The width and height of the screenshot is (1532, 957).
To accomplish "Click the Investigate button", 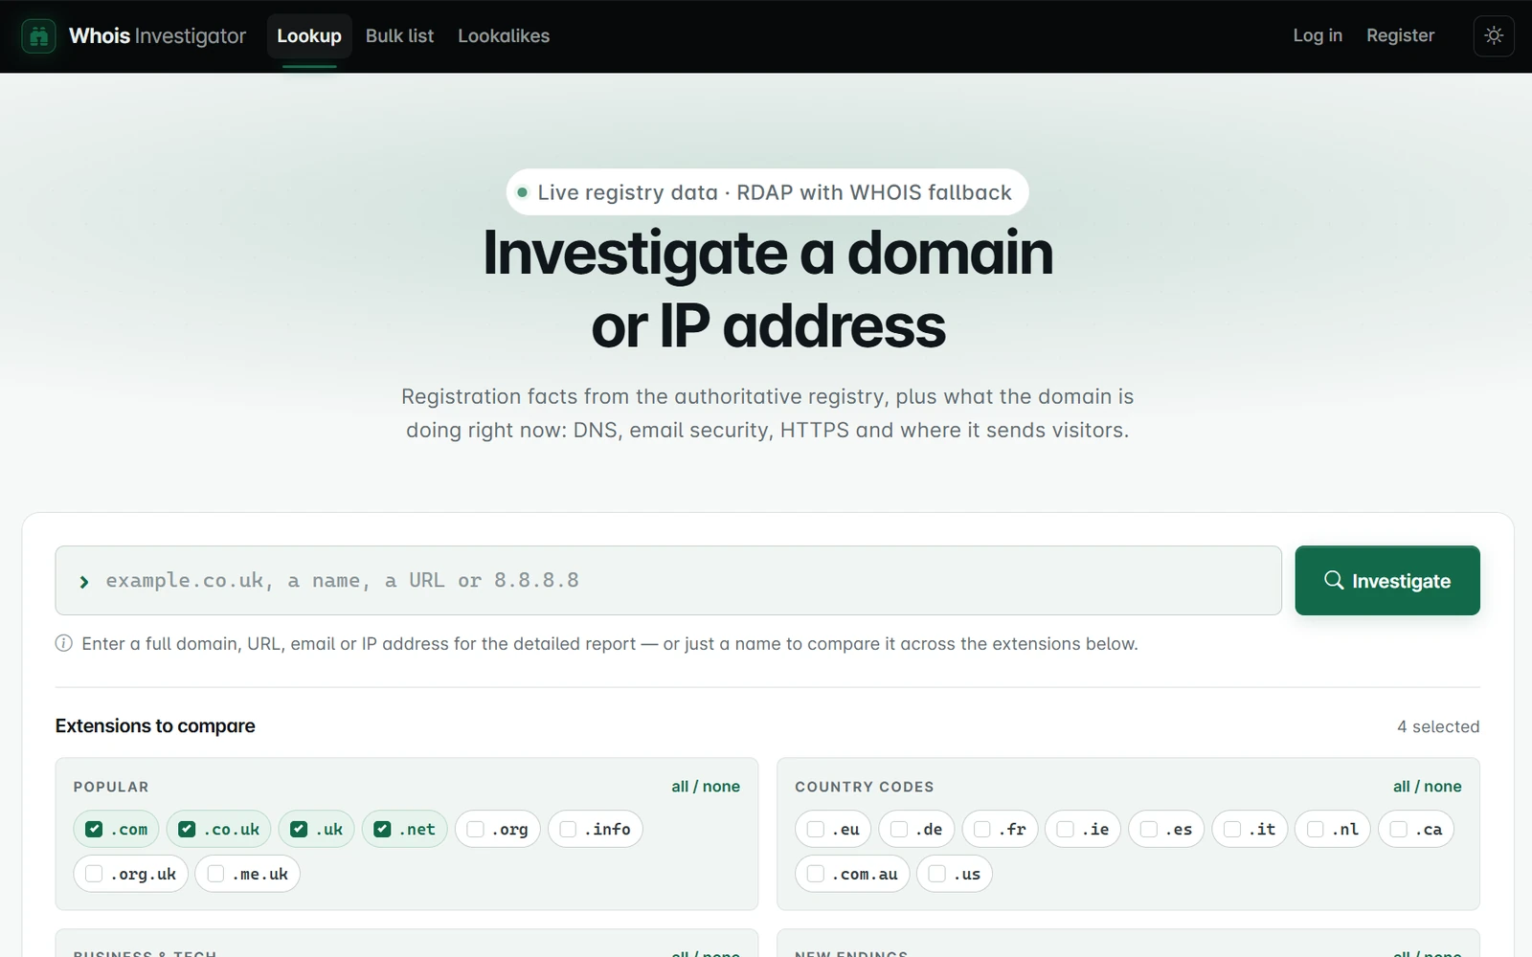I will click(x=1387, y=580).
